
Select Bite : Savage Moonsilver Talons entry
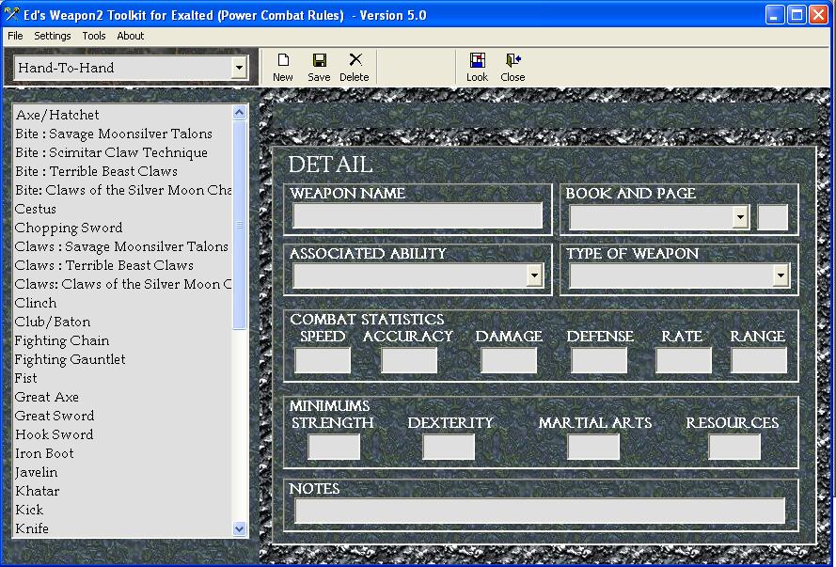[x=114, y=134]
